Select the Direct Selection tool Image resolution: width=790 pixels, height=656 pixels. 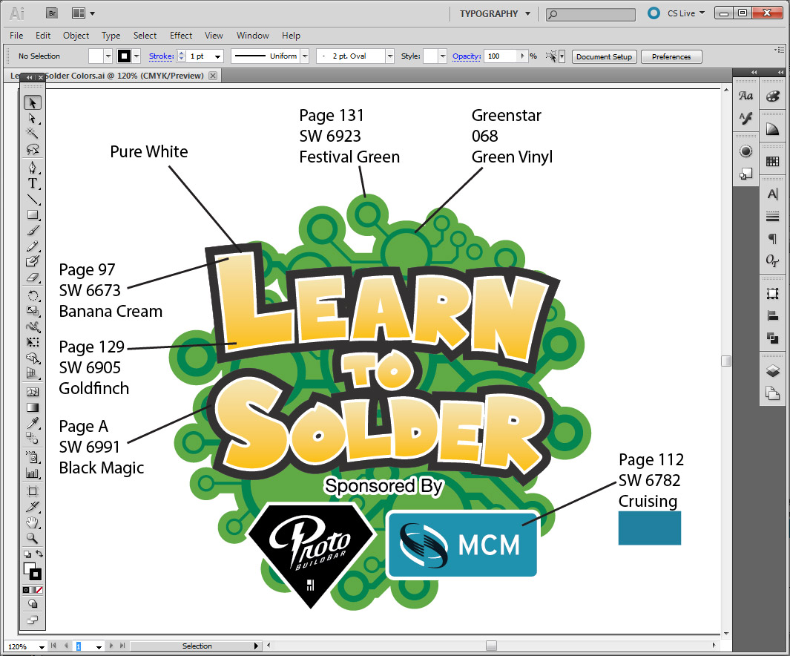coord(32,119)
